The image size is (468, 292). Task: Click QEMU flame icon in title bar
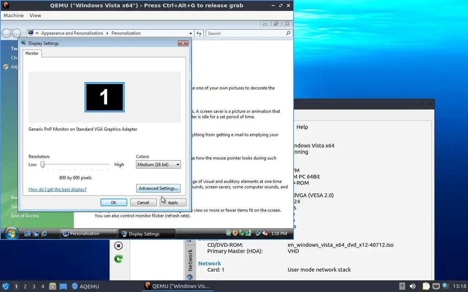[6, 5]
